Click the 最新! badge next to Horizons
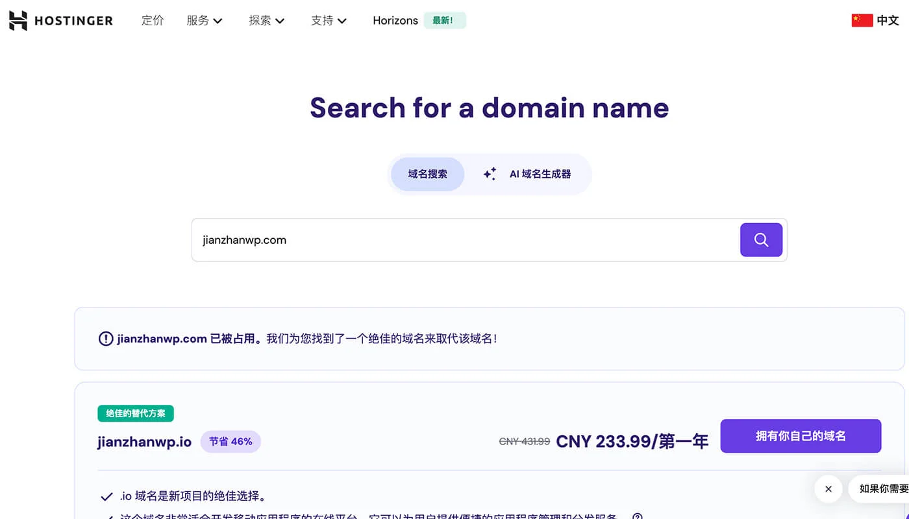909x519 pixels. [445, 20]
